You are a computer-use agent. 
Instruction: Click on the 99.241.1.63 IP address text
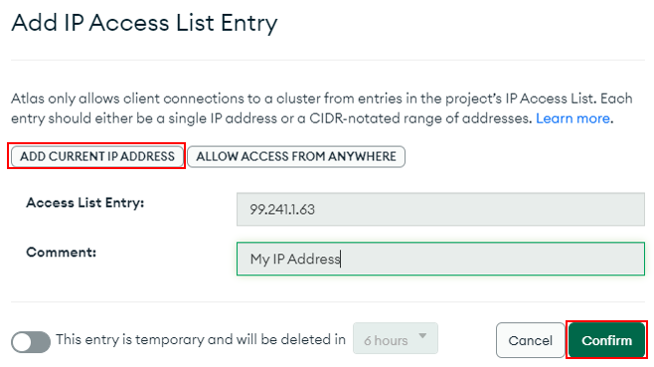[x=282, y=209]
